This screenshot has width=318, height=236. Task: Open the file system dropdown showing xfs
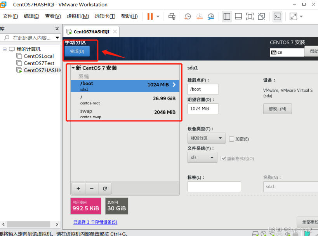click(202, 157)
